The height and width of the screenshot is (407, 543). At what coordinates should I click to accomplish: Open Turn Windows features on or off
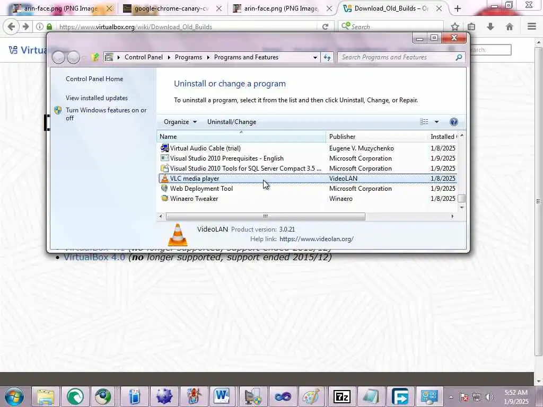click(106, 114)
